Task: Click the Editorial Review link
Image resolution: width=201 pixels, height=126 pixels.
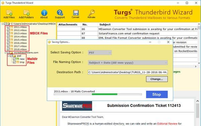Action: [x=167, y=124]
